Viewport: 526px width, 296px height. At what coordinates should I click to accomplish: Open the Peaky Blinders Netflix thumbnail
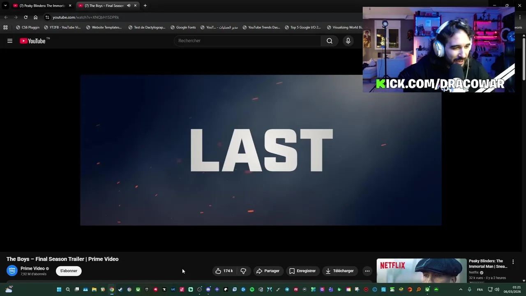point(422,271)
